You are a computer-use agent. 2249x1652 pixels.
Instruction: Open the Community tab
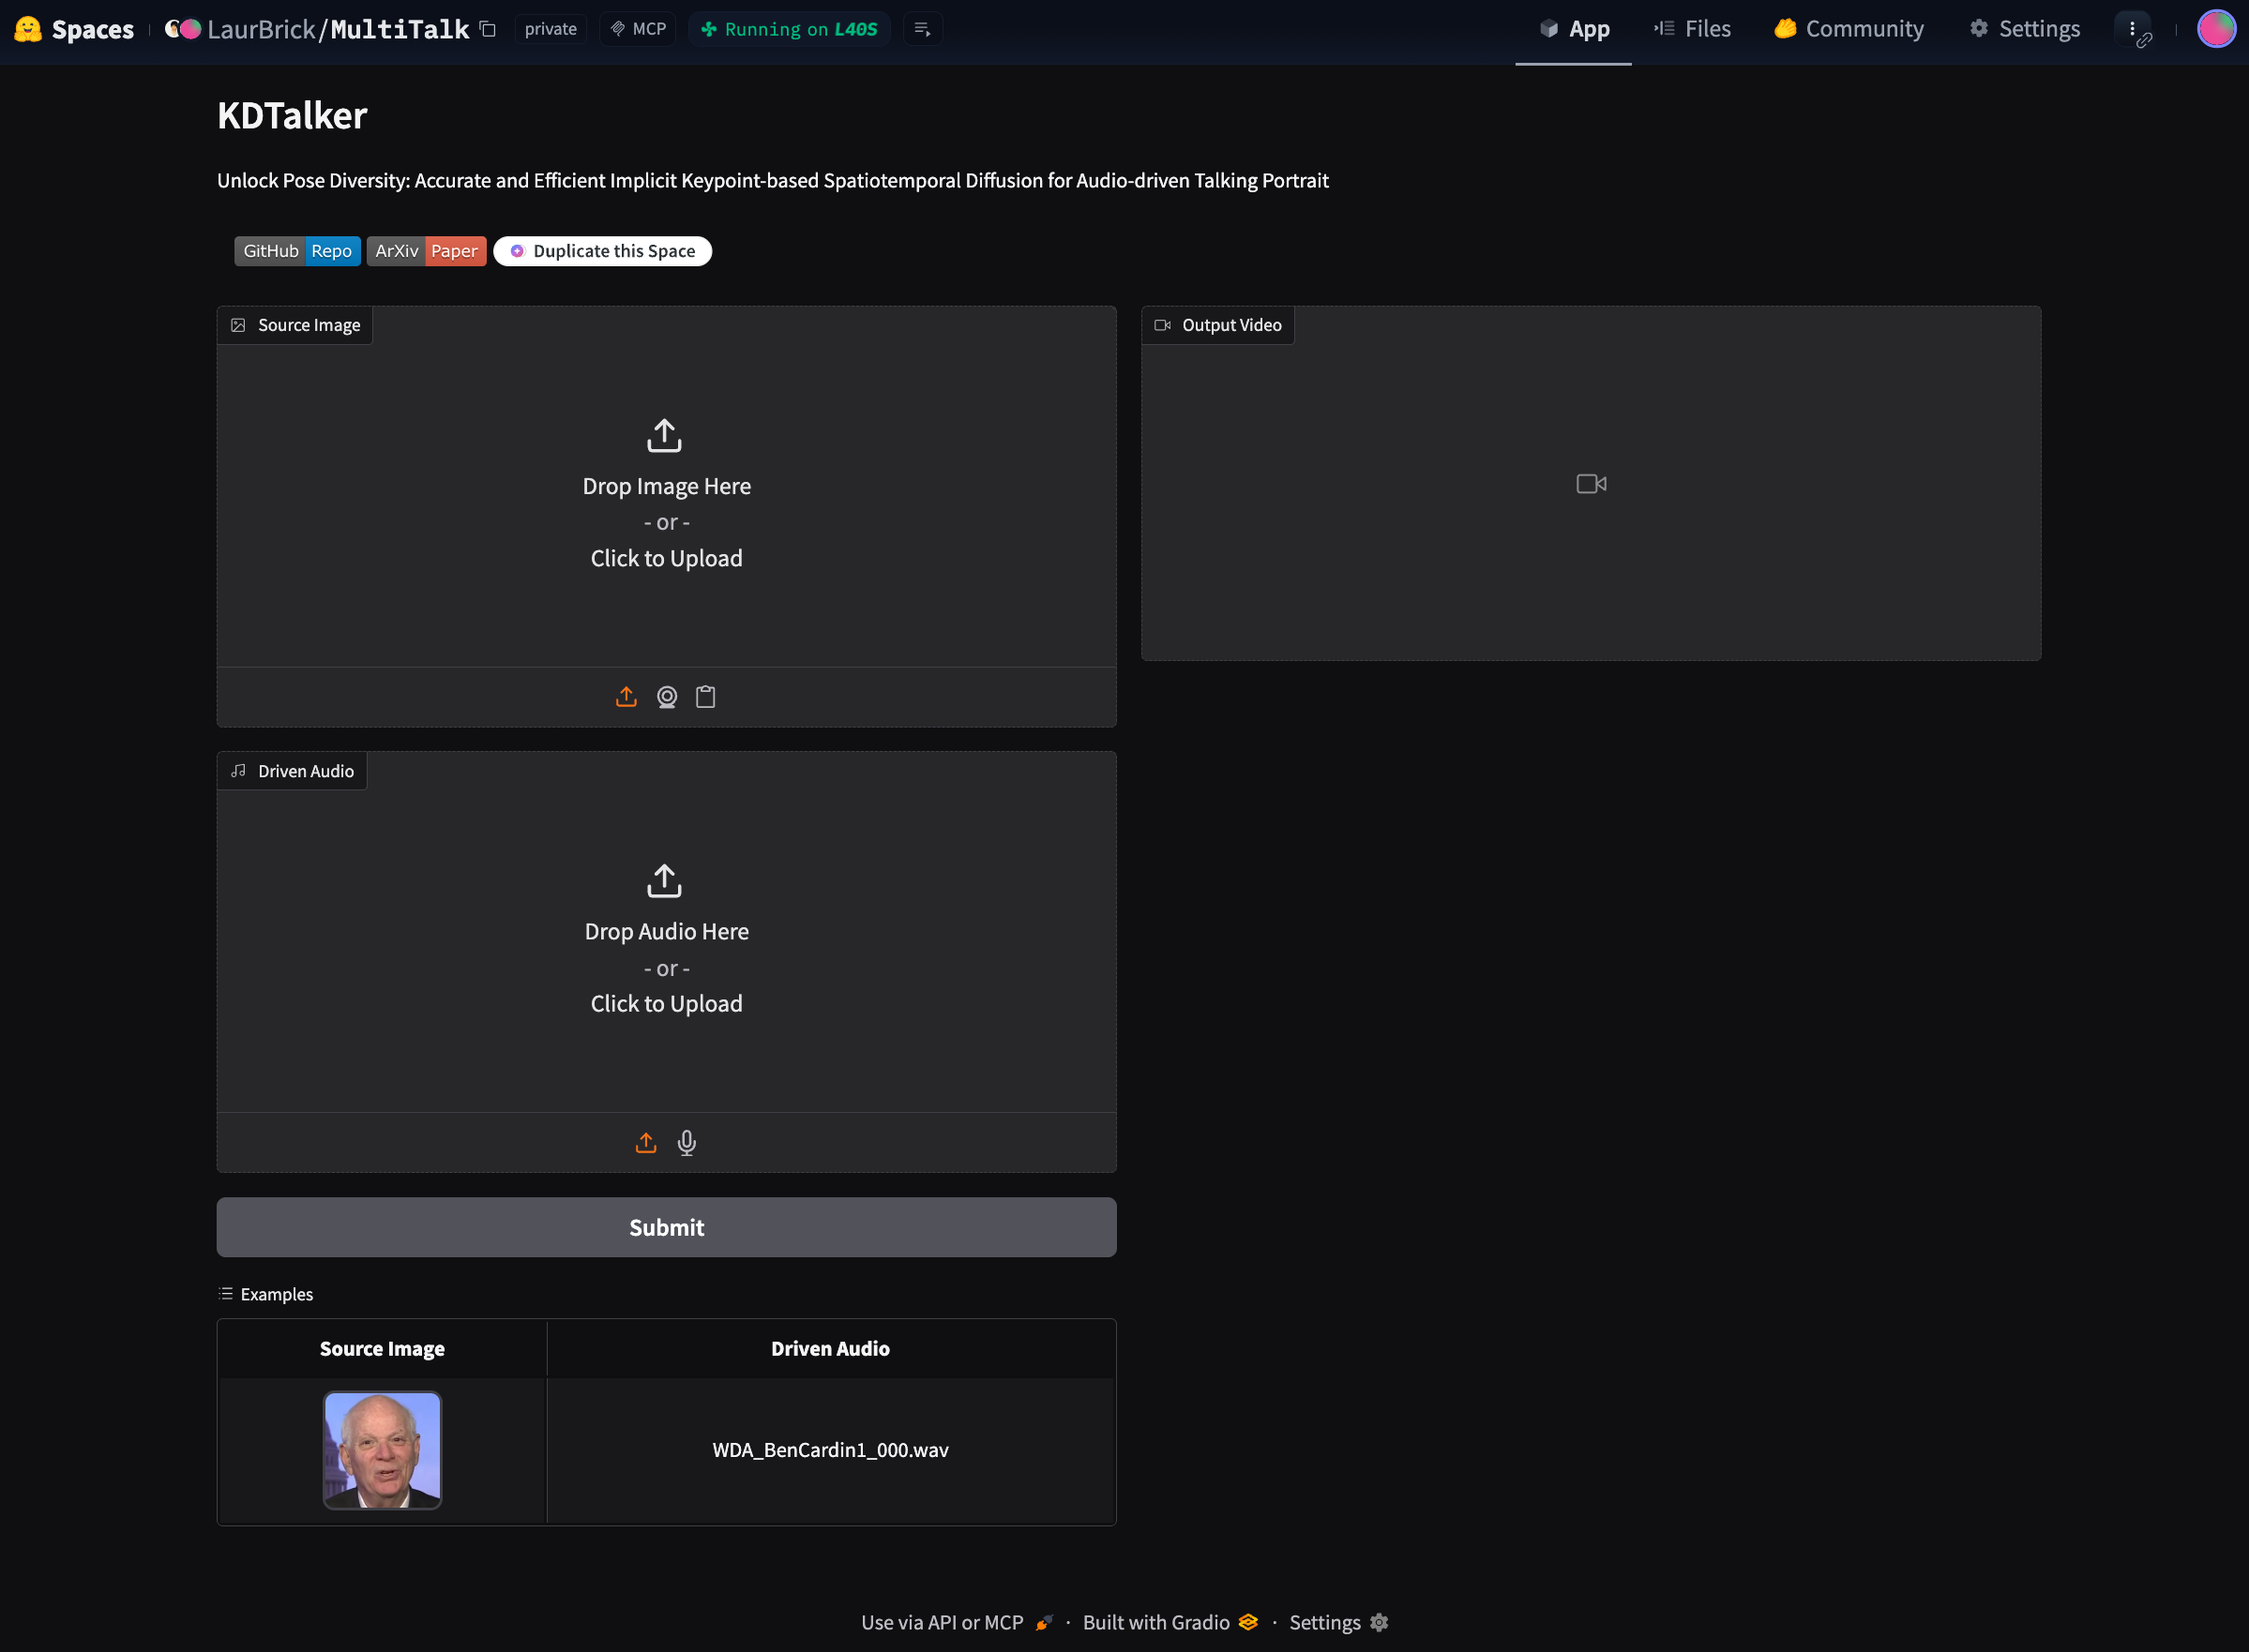tap(1849, 29)
